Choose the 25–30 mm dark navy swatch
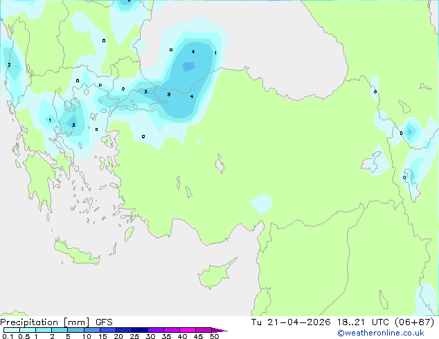Screen dimensions: 439x339 pos(139,330)
